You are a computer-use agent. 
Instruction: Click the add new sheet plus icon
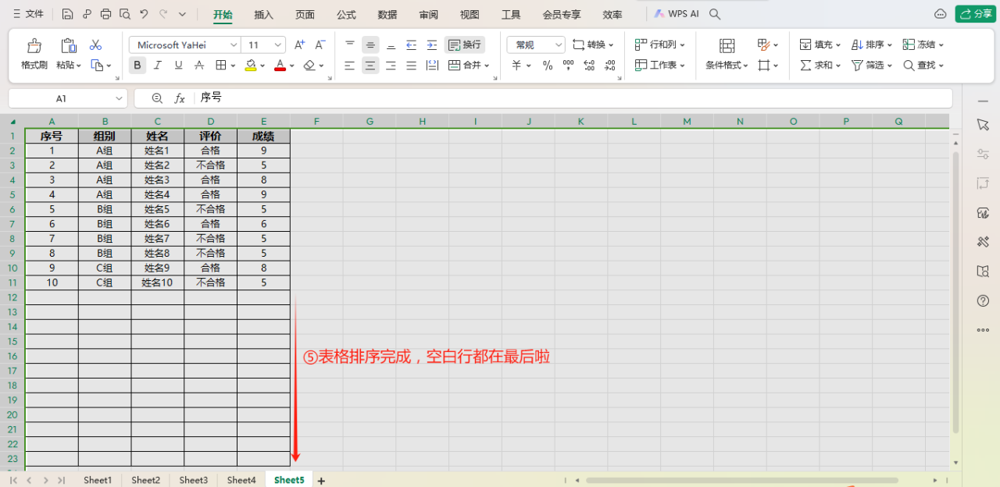click(x=321, y=481)
